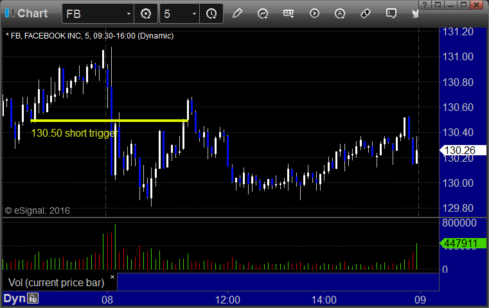The height and width of the screenshot is (308, 489).
Task: Expand the 5-minute interval dropdown
Action: pos(194,13)
